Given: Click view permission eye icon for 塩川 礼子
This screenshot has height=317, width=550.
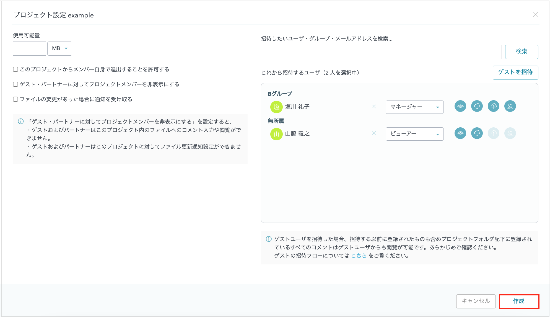Looking at the screenshot, I should point(460,106).
